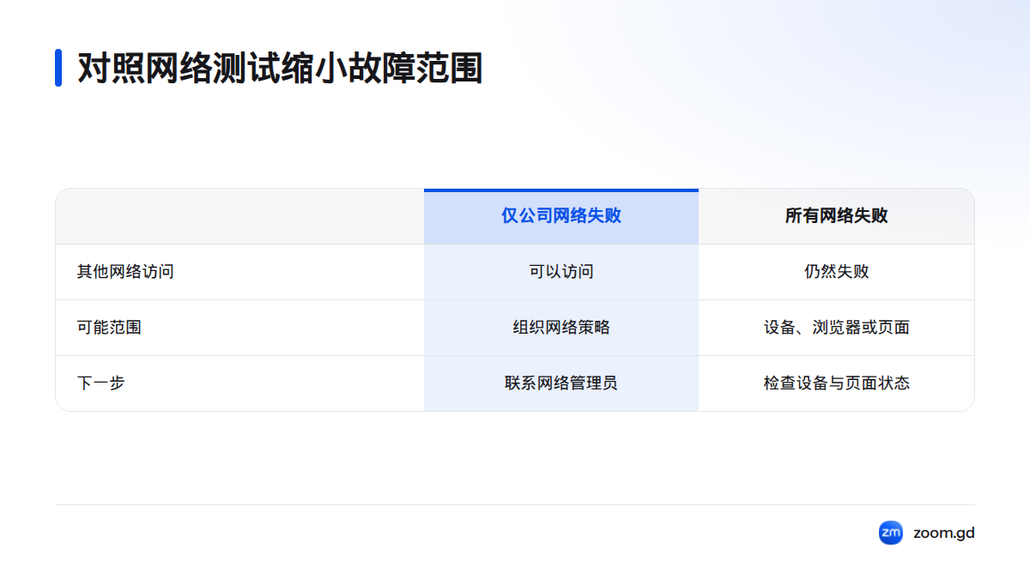This screenshot has width=1030, height=579.
Task: Click the 仅公司网络失败 column header
Action: (561, 216)
